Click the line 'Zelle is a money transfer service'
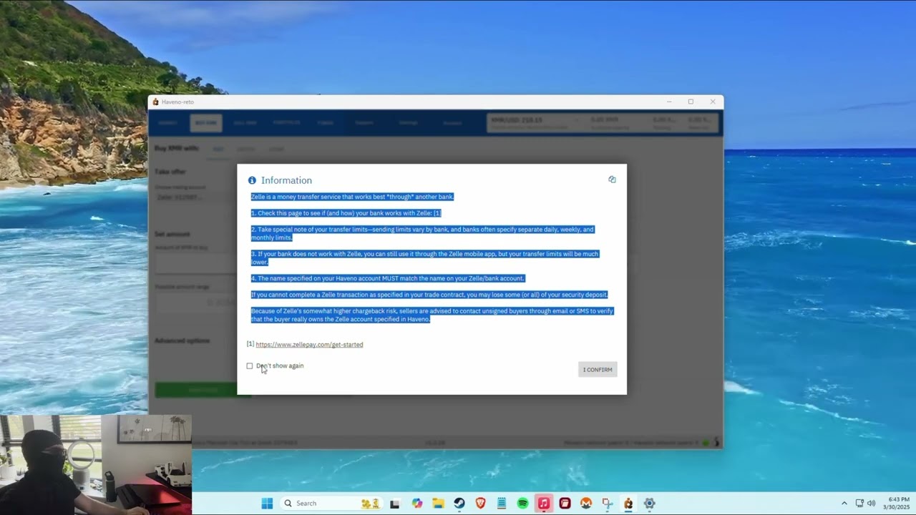 pyautogui.click(x=352, y=197)
